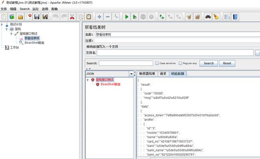260x159 pixels.
Task: Click the binoculars Search icon
Action: coord(208,17)
